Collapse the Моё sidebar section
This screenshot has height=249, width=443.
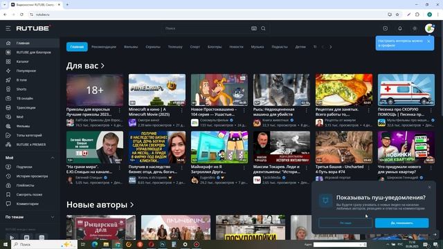53,158
